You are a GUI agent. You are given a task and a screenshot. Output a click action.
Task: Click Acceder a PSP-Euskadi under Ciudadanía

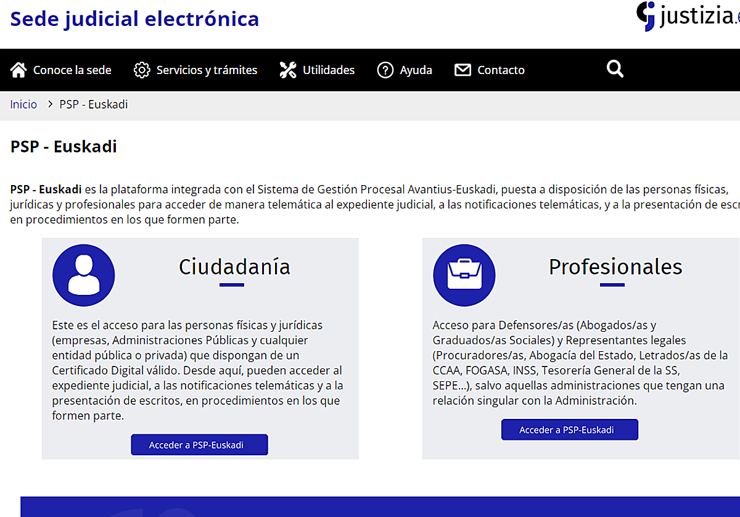tap(199, 444)
